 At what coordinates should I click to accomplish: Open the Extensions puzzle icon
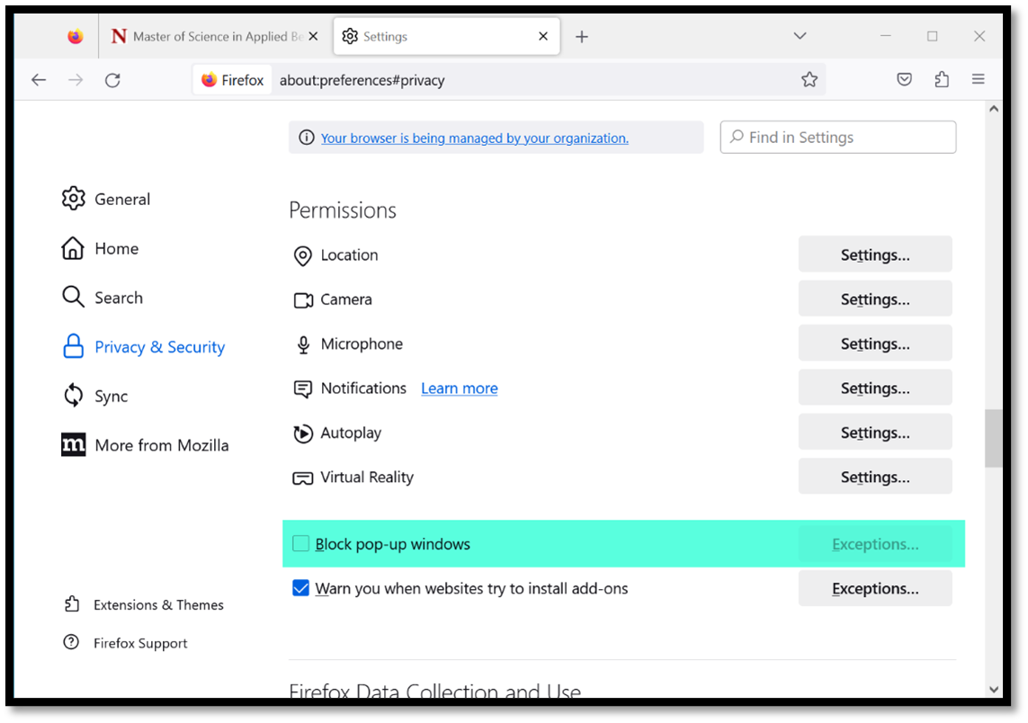(942, 80)
